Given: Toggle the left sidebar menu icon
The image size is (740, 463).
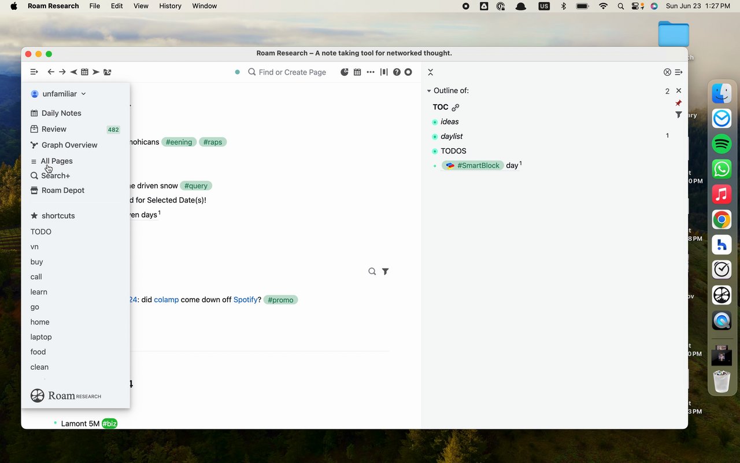Looking at the screenshot, I should click(x=34, y=72).
